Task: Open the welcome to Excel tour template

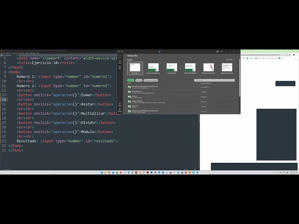Action: coord(153,68)
